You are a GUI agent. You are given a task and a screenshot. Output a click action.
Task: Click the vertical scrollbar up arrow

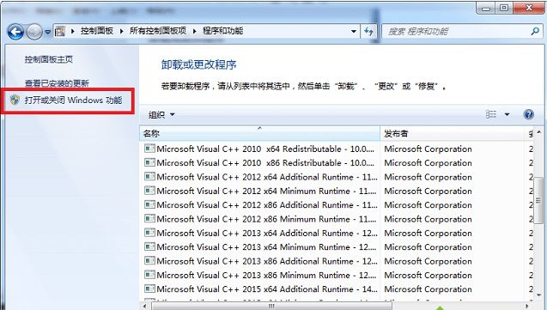[539, 132]
